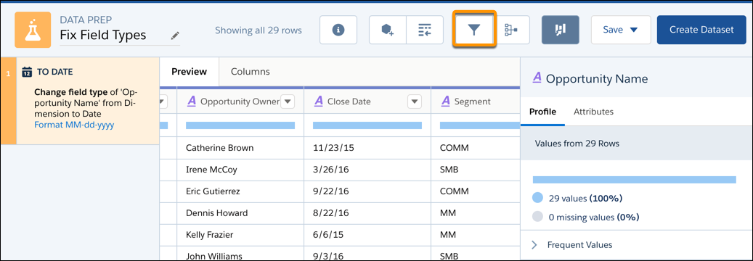The image size is (753, 261).
Task: Open the Attributes tab
Action: (x=593, y=112)
